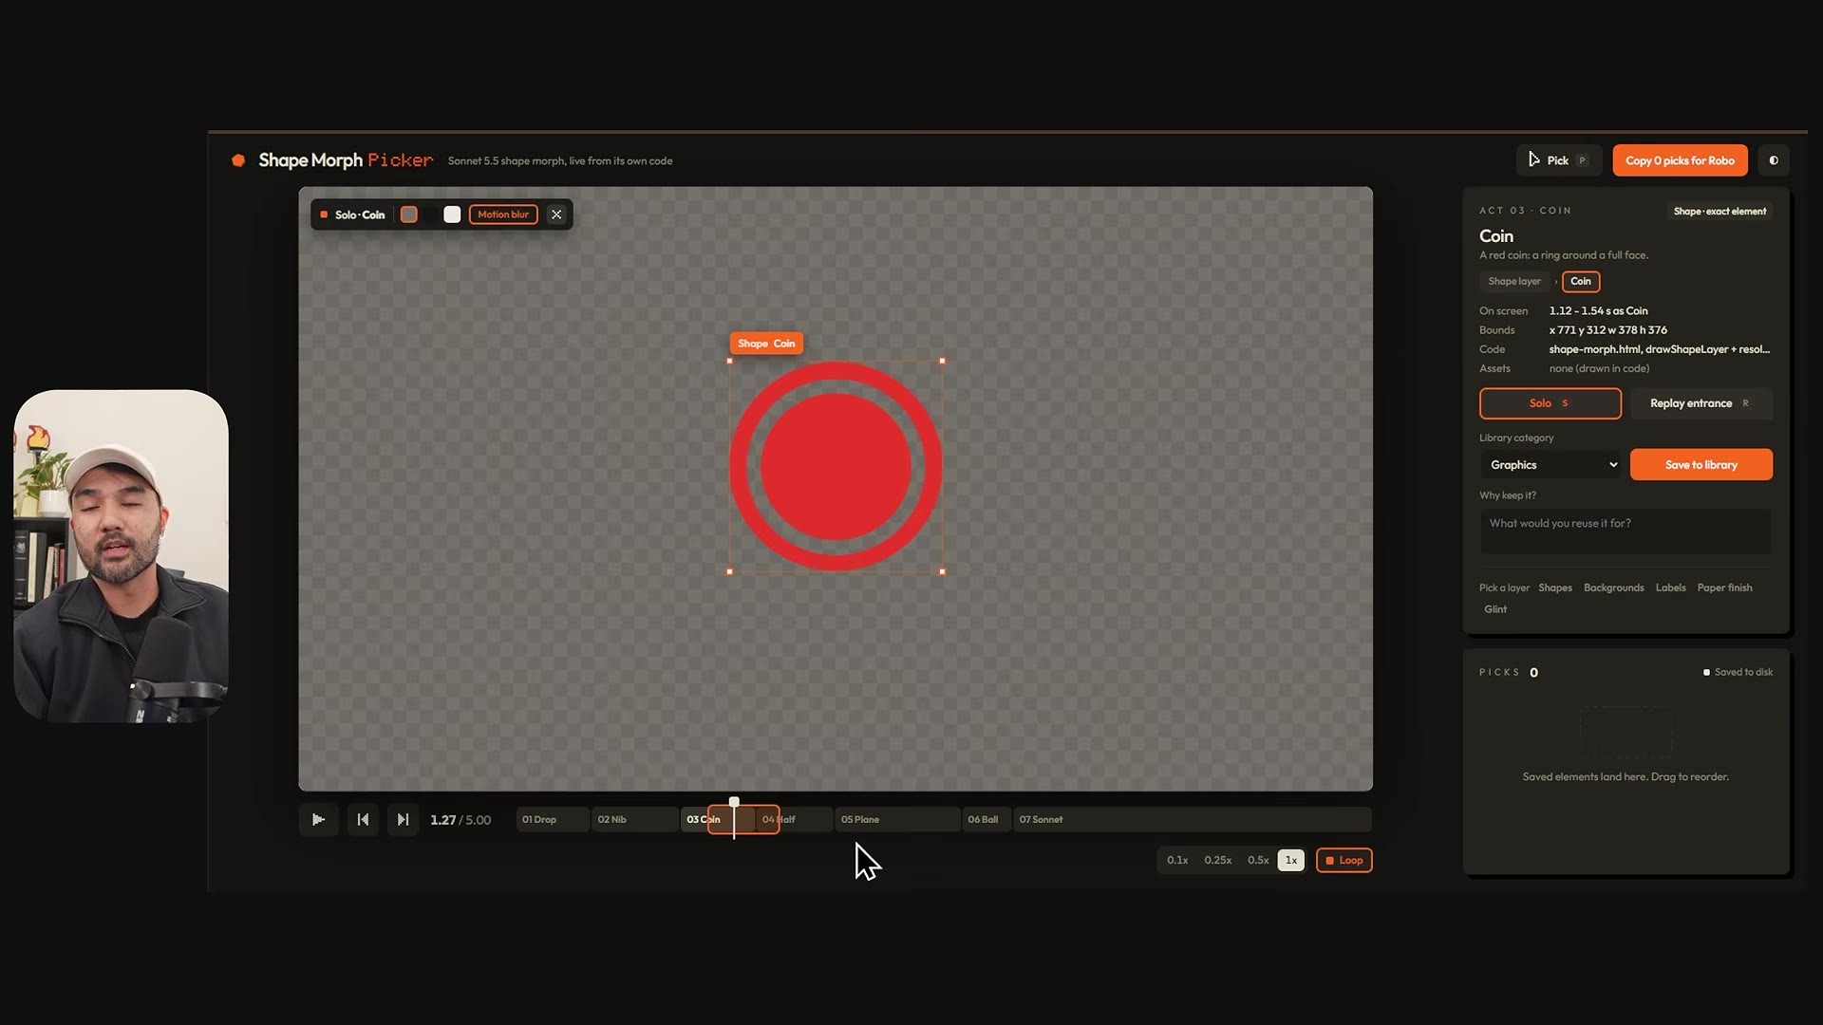The image size is (1823, 1025).
Task: Toggle Solo for the Coin layer
Action: pyautogui.click(x=1550, y=403)
